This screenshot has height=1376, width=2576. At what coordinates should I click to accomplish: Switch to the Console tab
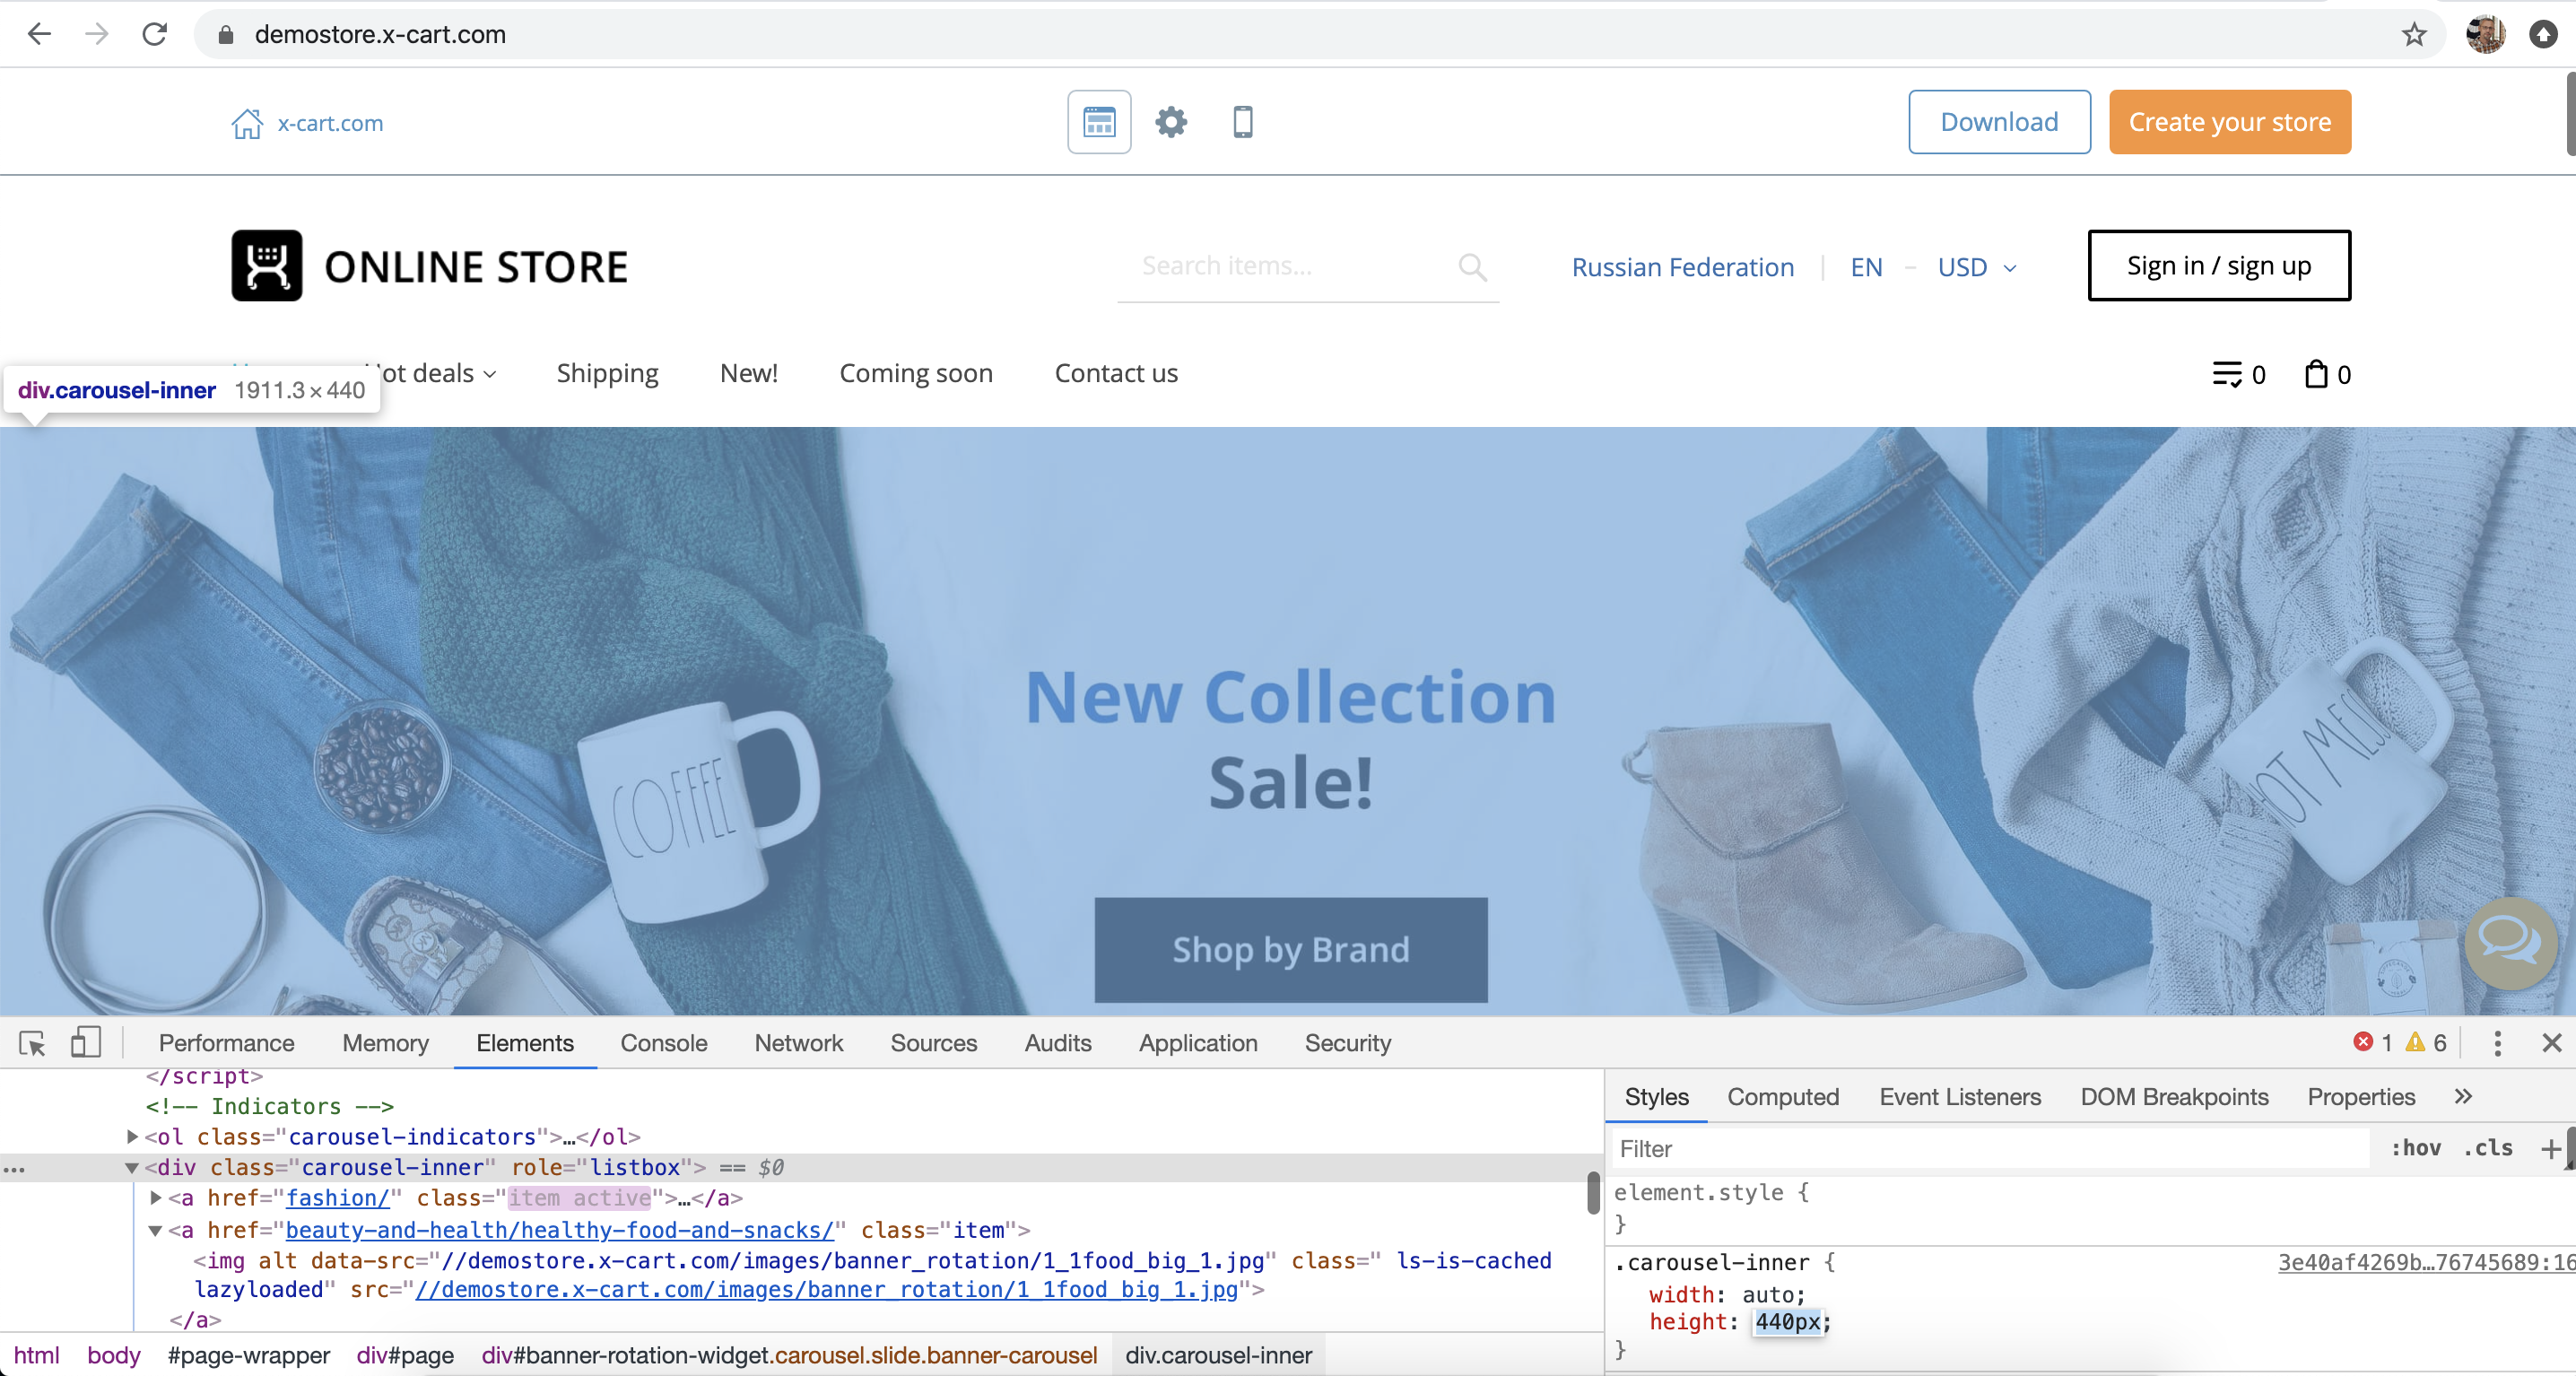click(663, 1043)
